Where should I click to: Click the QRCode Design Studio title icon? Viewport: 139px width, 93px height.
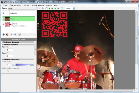(x=2, y=2)
